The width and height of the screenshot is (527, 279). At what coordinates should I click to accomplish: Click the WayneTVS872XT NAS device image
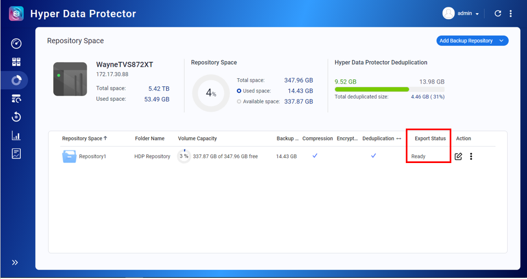70,79
